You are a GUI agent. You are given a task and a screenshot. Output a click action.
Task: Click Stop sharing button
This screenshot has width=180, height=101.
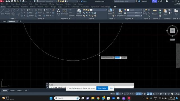(x=102, y=88)
